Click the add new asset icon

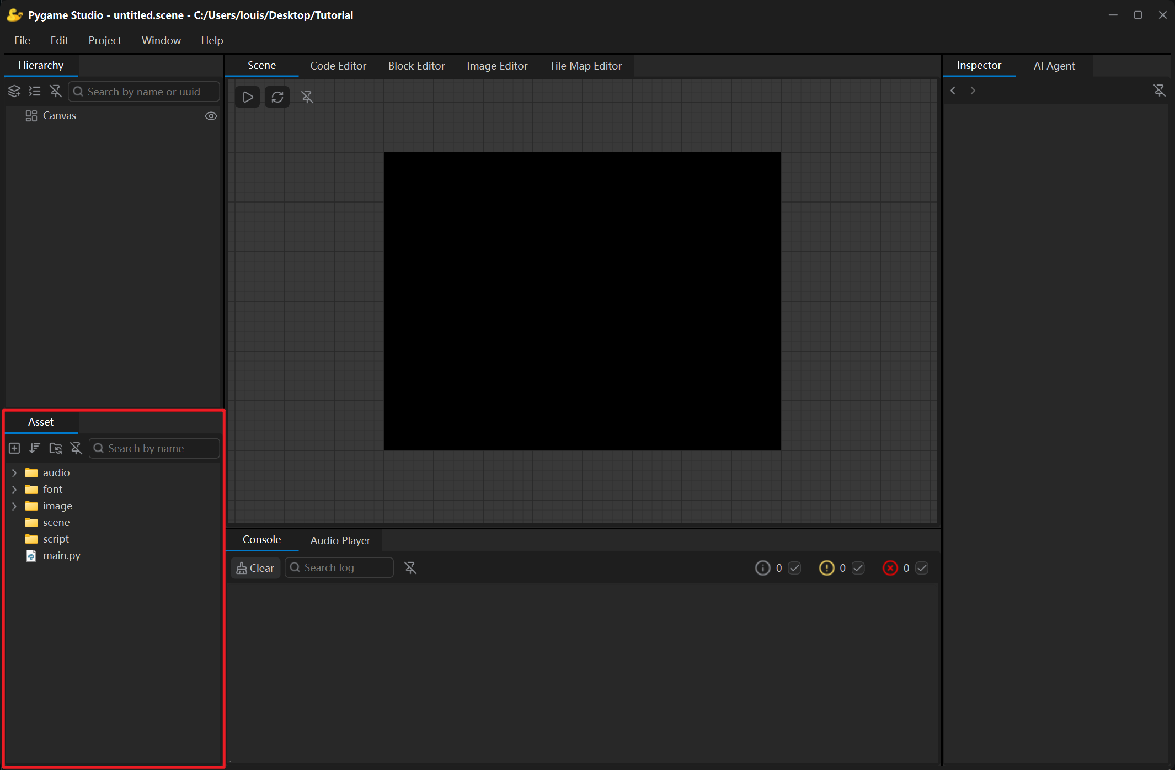[15, 448]
